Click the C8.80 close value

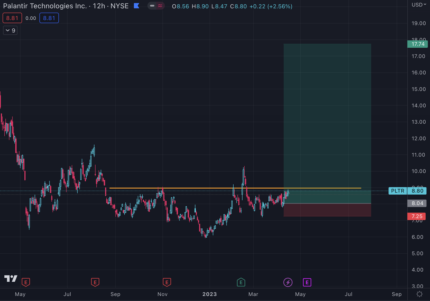[239, 6]
